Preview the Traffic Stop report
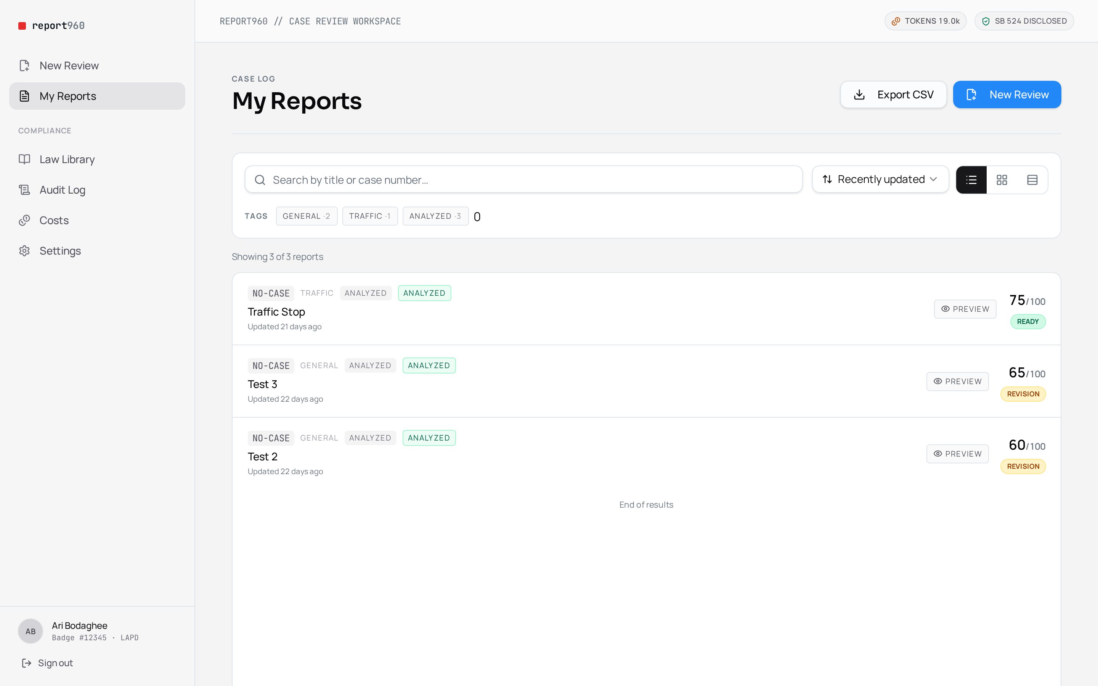 (965, 309)
